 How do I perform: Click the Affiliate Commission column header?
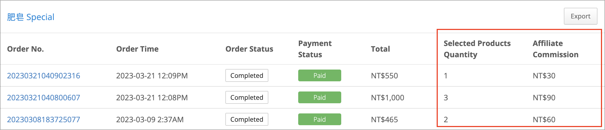click(556, 49)
